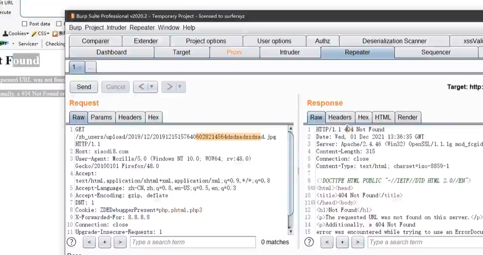483x255 pixels.
Task: Switch to the Authz tab
Action: click(x=323, y=41)
